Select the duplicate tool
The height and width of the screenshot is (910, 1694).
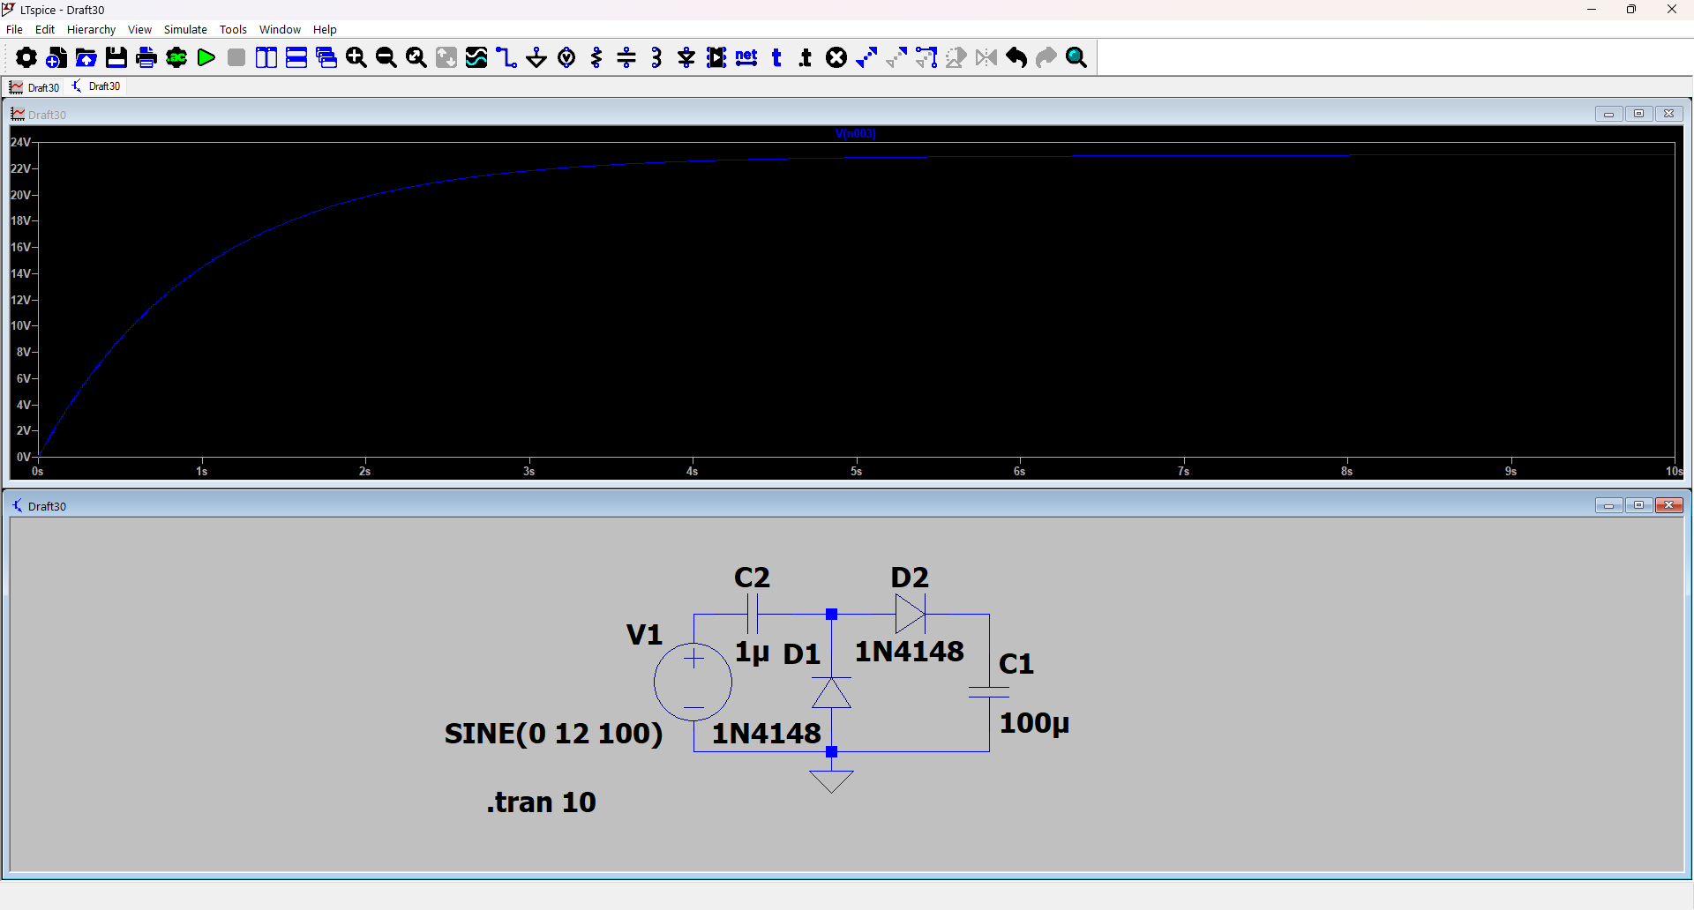coord(866,58)
